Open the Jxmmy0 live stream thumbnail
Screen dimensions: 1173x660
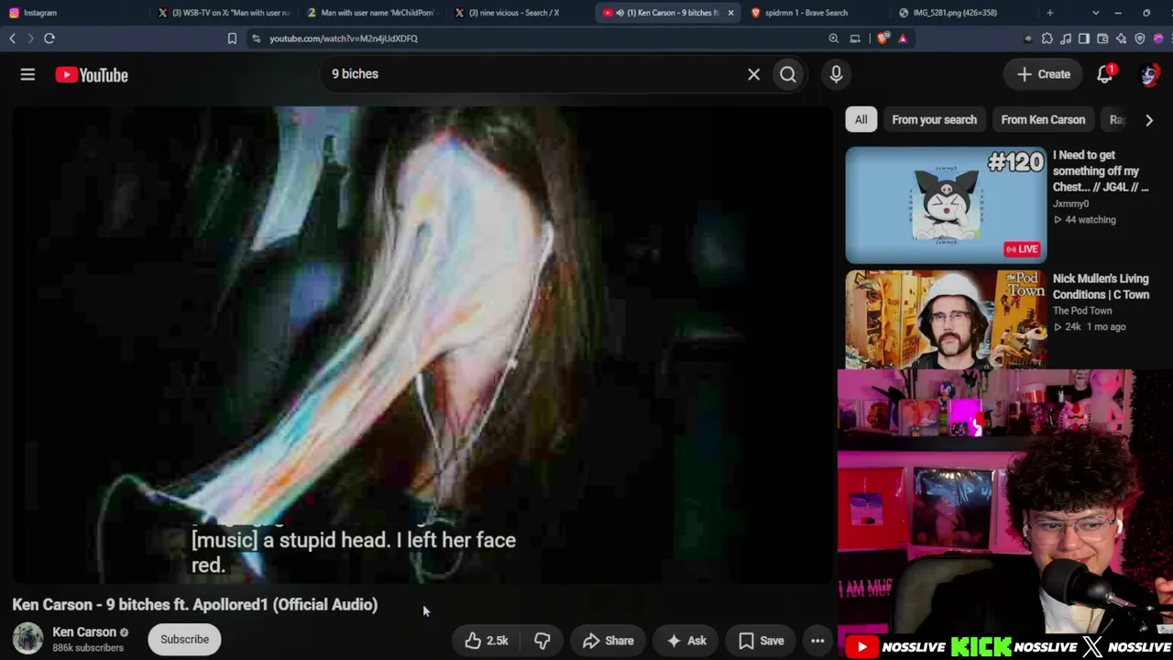pyautogui.click(x=946, y=204)
